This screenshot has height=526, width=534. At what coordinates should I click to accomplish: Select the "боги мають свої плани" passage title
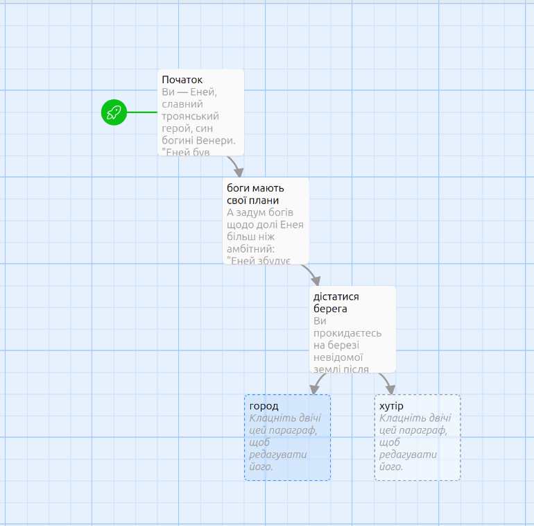[255, 194]
